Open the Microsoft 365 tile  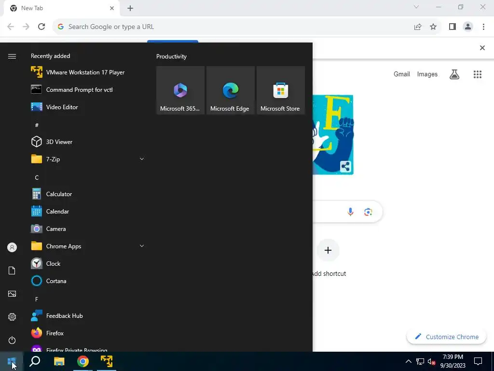pos(180,90)
